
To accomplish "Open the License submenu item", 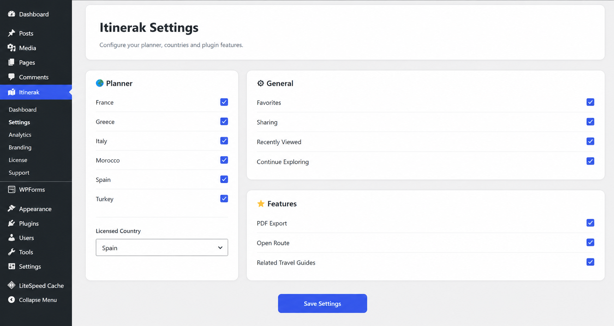I will 18,160.
